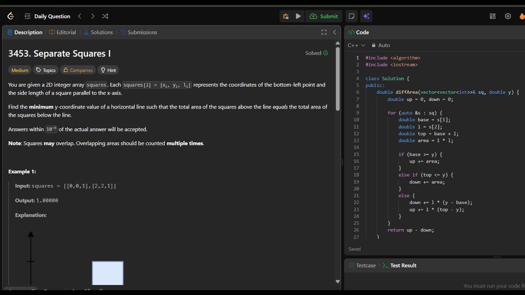Open the notes icon beside Submit
The width and height of the screenshot is (525, 295).
coord(352,16)
